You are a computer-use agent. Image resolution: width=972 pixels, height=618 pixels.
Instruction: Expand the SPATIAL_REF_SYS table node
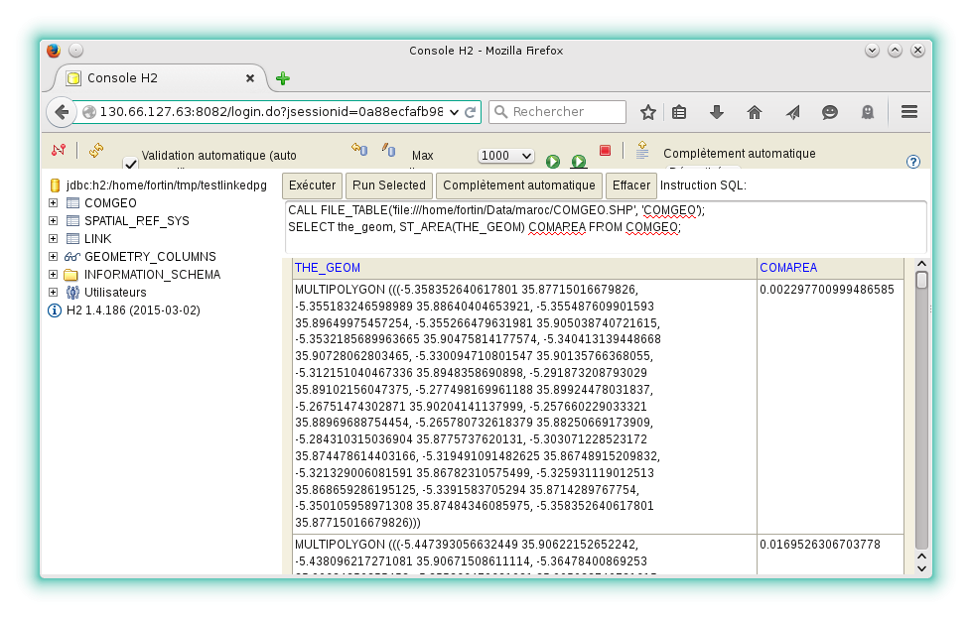[x=54, y=221]
